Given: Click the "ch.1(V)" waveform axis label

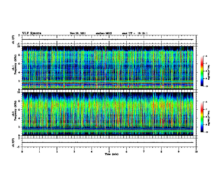Looking at the screenshot, I should coord(13,39).
